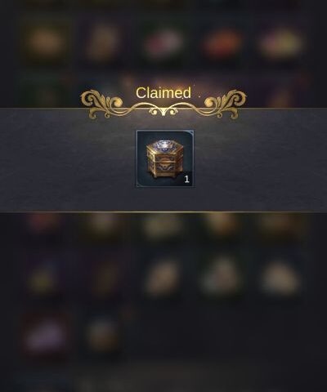The height and width of the screenshot is (392, 327).
Task: Click blurred yellow and purple item lower-left
Action: (x=43, y=278)
